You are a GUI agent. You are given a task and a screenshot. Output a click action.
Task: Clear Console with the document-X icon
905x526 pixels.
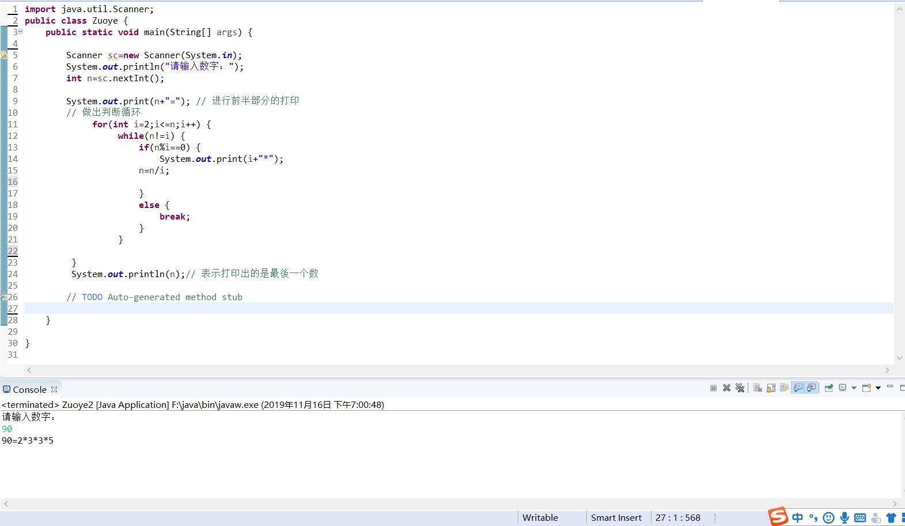pyautogui.click(x=758, y=388)
